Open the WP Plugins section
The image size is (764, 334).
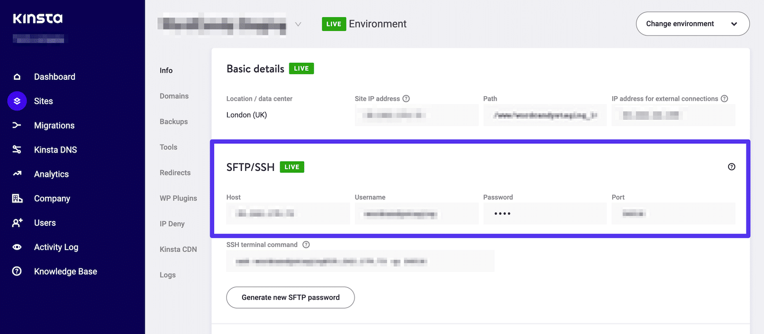pos(178,198)
